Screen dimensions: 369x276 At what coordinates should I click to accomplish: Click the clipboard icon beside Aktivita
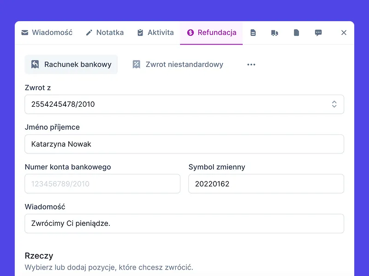(139, 32)
